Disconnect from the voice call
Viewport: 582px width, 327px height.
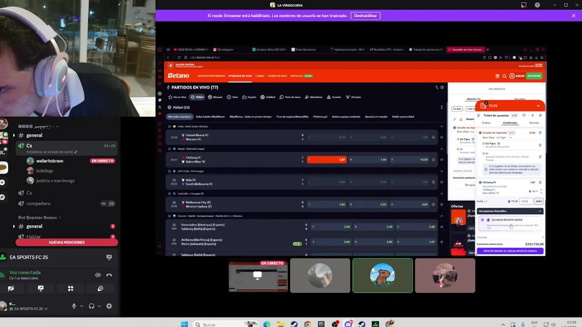click(109, 275)
